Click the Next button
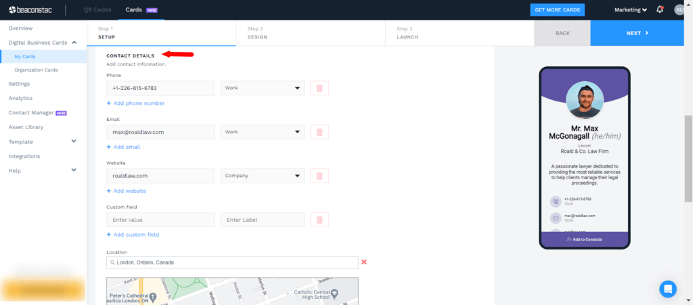 [x=638, y=33]
